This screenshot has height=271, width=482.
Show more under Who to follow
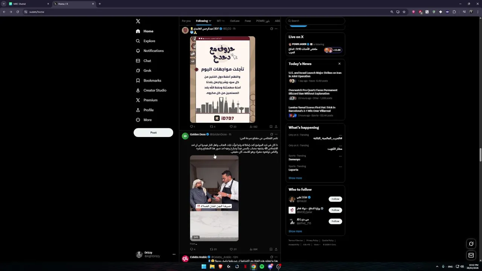[x=295, y=231]
